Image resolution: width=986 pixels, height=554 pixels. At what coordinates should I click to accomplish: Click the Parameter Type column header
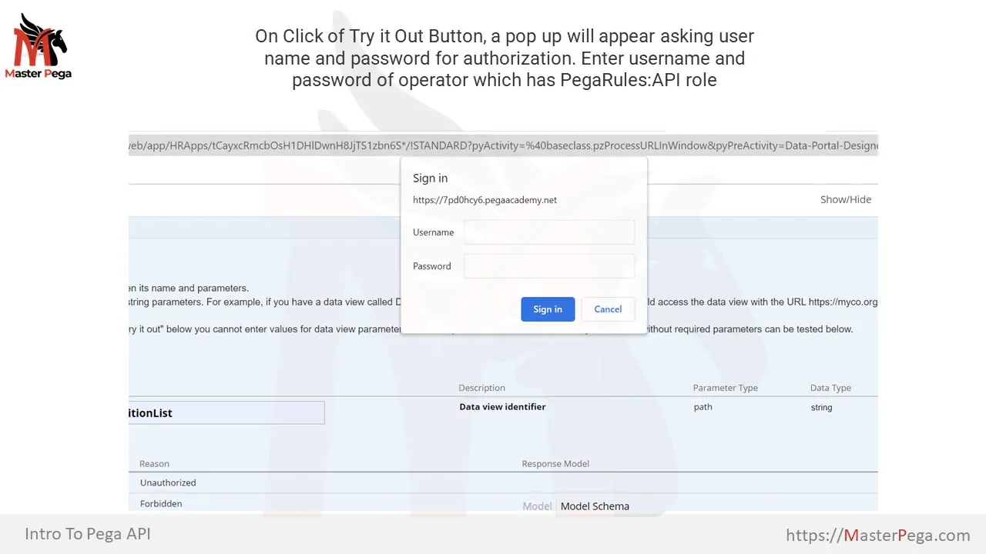coord(725,388)
